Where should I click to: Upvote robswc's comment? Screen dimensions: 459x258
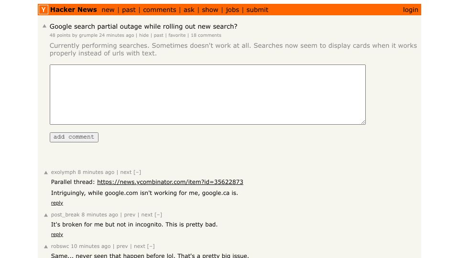click(x=46, y=247)
